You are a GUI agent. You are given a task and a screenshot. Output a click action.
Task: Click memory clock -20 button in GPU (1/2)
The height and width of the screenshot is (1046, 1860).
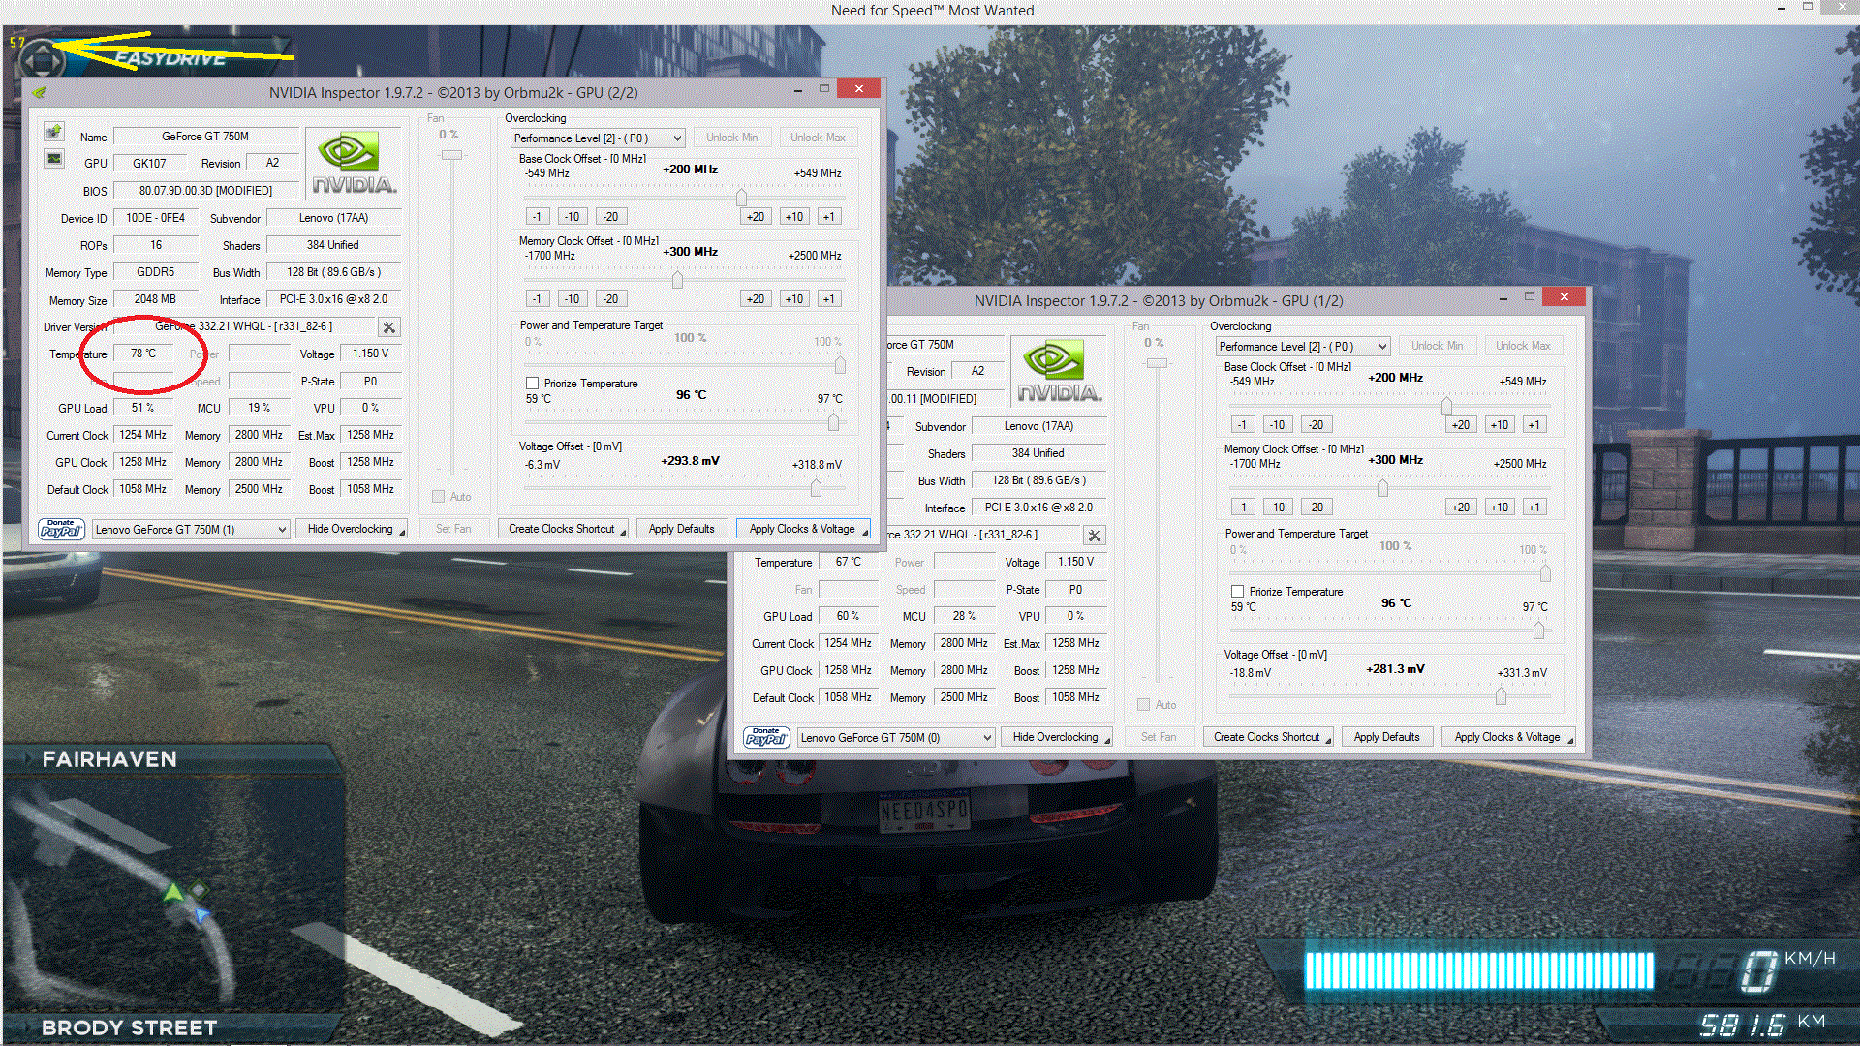click(x=1316, y=508)
